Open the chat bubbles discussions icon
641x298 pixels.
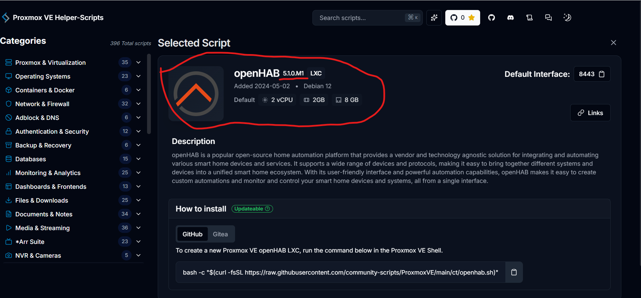coord(548,18)
